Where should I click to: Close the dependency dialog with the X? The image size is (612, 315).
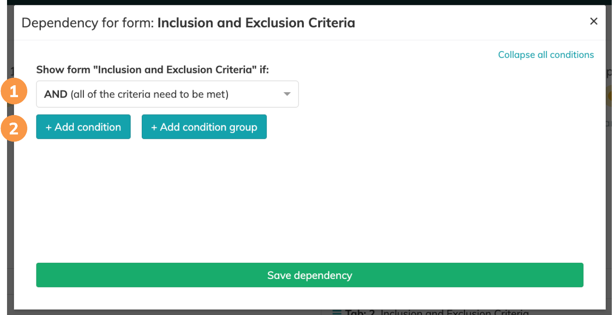pos(594,22)
